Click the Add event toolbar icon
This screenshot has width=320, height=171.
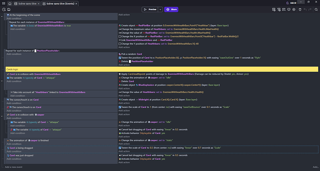[x=274, y=9]
